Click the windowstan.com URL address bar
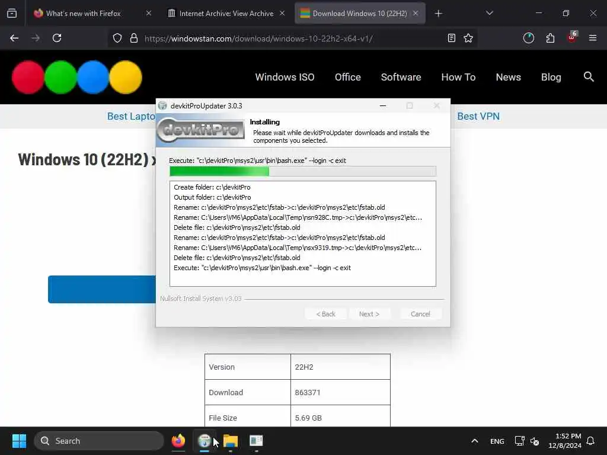This screenshot has width=607, height=455. (292, 38)
